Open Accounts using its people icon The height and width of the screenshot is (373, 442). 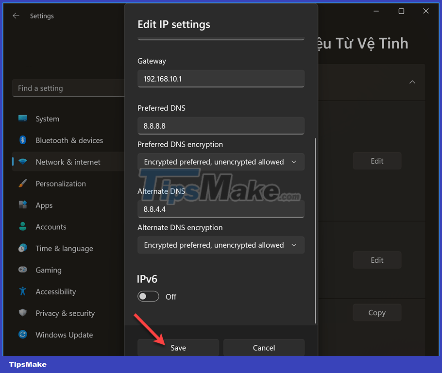coord(22,227)
